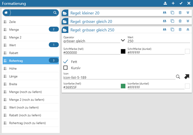Click the black Schriftfarbe (hell) swatch

pos(123,51)
